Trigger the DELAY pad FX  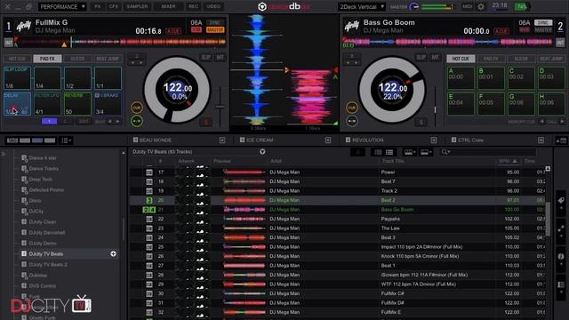pyautogui.click(x=17, y=104)
